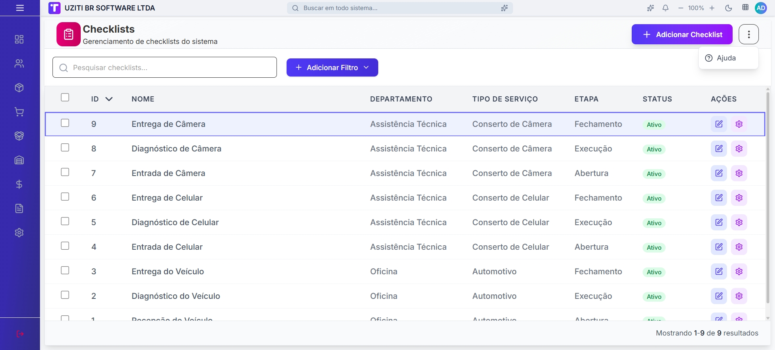
Task: Select all checklists with header checkbox
Action: (x=65, y=97)
